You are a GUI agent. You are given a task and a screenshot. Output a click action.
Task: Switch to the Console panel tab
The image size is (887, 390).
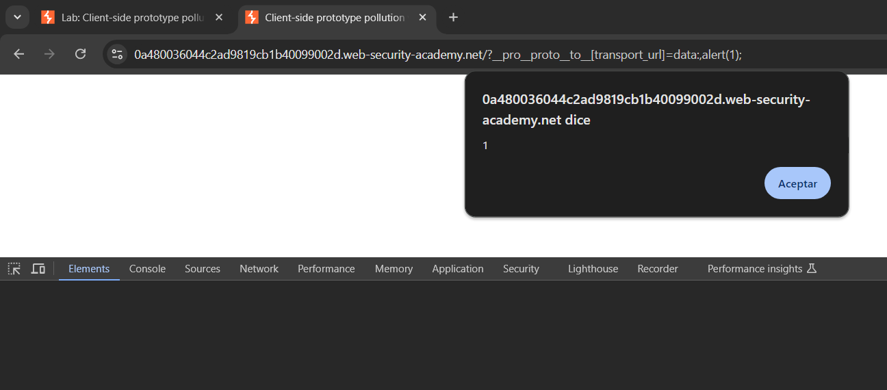(x=147, y=269)
